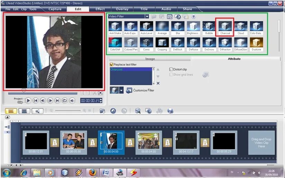The height and width of the screenshot is (178, 285).
Task: Choose the Duotone filter
Action: (x=256, y=42)
